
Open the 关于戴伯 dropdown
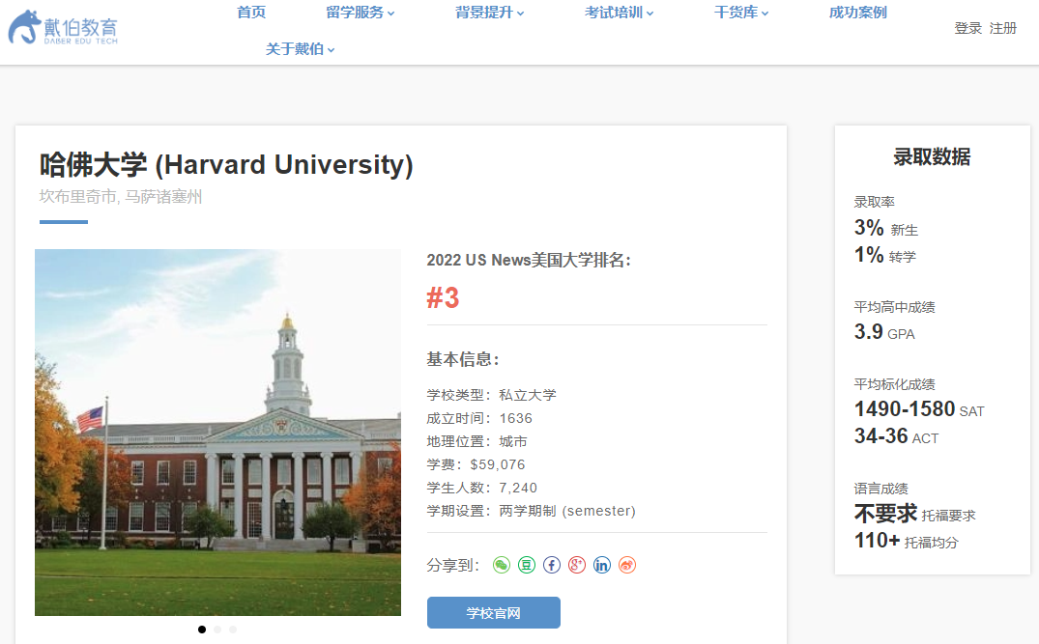click(299, 48)
